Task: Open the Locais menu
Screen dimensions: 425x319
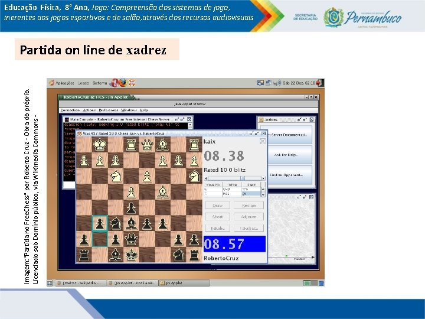Action: click(83, 83)
